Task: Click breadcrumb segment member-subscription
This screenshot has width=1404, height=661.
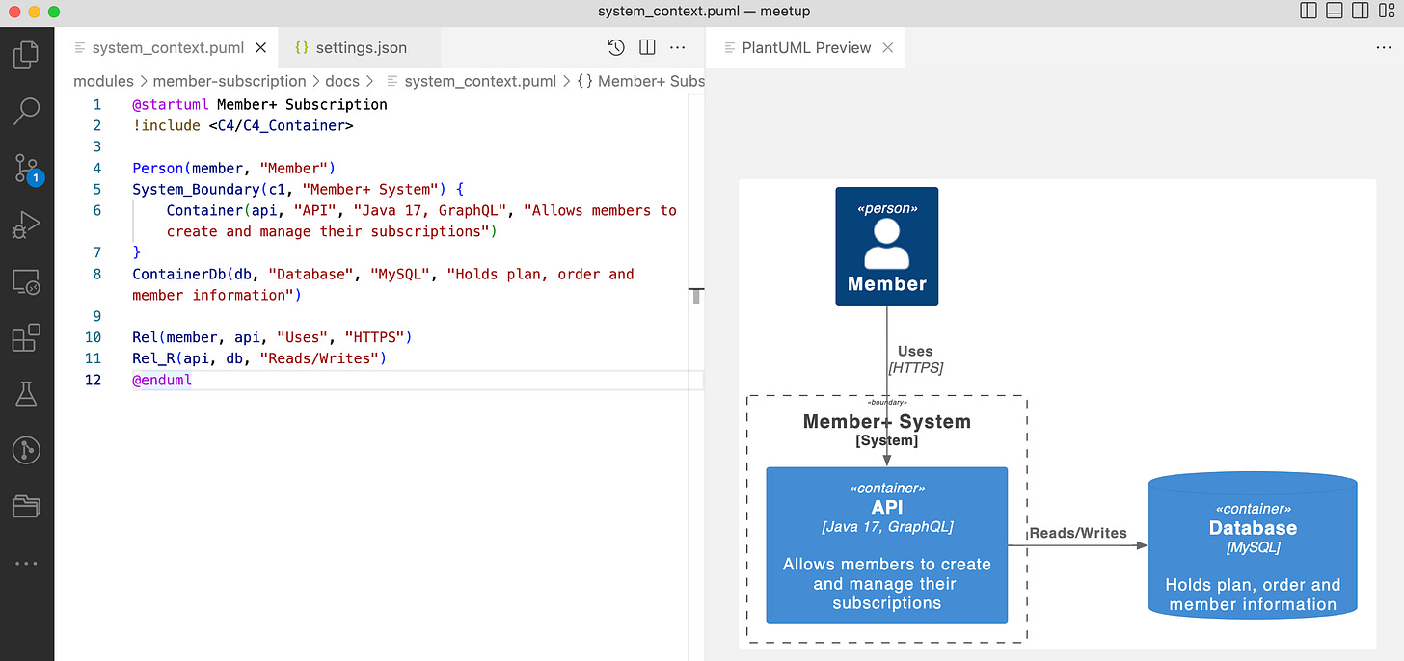Action: [229, 81]
